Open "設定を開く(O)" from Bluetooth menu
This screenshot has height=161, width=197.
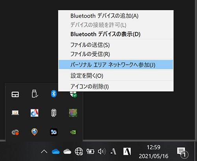click(116, 76)
